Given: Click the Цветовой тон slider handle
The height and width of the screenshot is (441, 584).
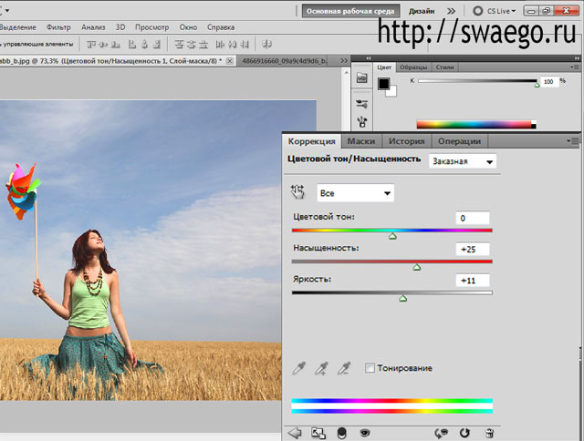Looking at the screenshot, I should click(x=392, y=236).
